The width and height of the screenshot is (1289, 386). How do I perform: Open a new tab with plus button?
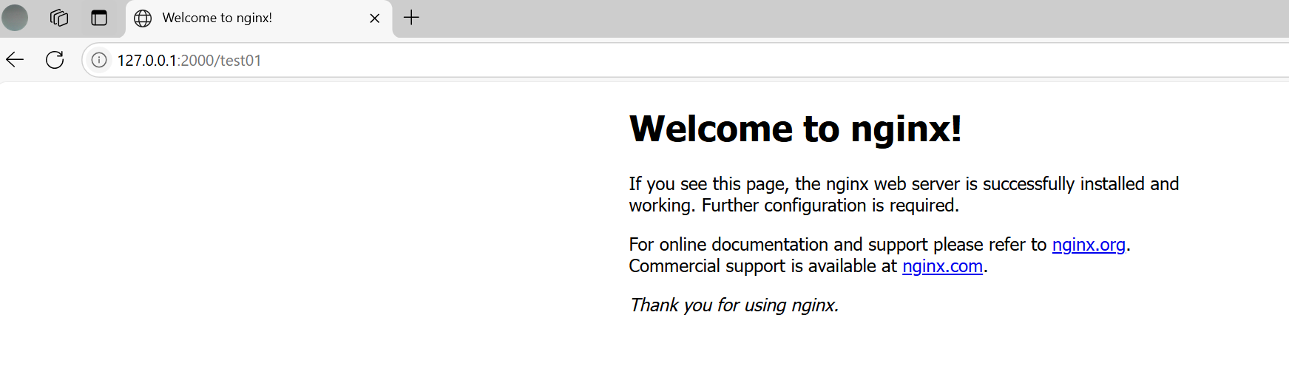click(412, 18)
